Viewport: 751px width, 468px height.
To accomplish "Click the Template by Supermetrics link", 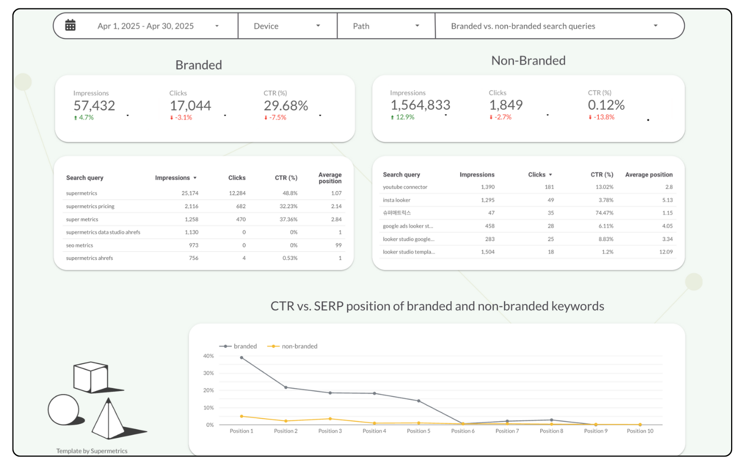I will point(92,451).
